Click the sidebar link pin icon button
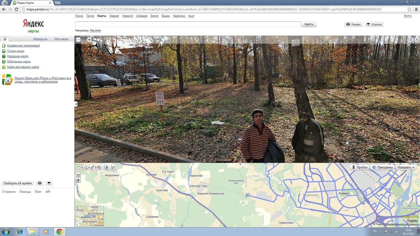420x236 pixels. pyautogui.click(x=49, y=183)
